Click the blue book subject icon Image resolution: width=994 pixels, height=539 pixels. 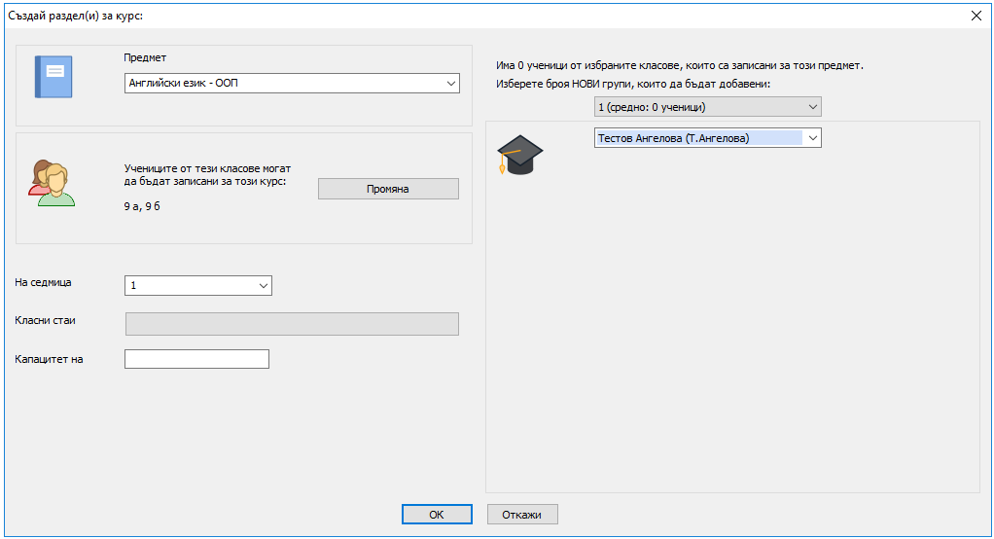53,76
